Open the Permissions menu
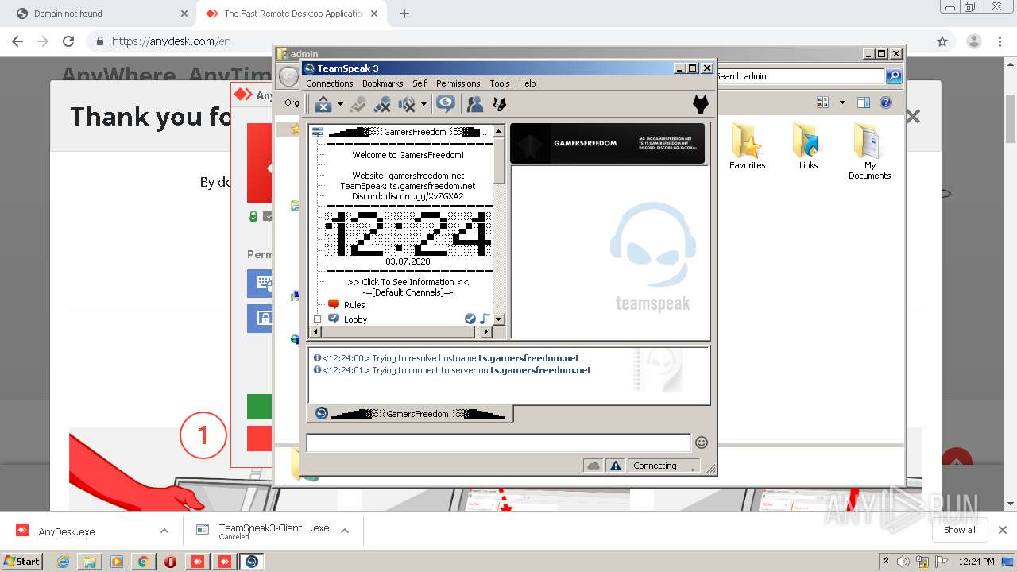Viewport: 1017px width, 572px height. click(458, 83)
